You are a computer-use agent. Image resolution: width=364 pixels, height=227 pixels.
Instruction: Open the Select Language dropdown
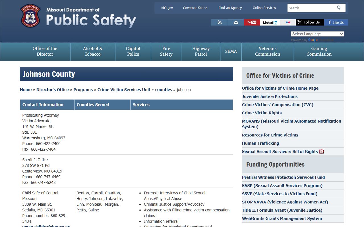click(317, 34)
